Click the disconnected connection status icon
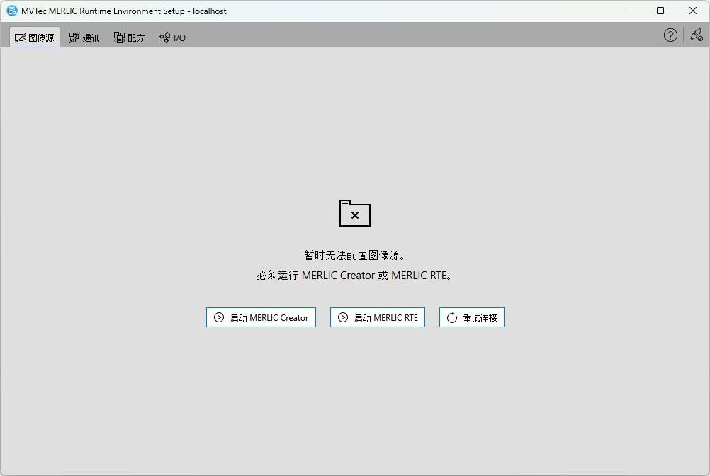Viewport: 710px width, 476px height. tap(697, 35)
